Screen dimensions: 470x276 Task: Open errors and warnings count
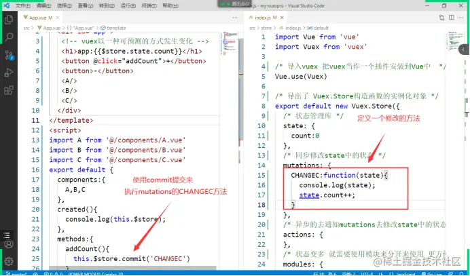tap(53, 274)
